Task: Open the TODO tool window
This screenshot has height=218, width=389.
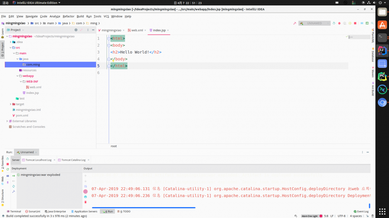Action: pyautogui.click(x=124, y=211)
